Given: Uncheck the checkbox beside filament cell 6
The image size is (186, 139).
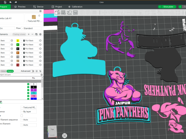Looking at the screenshot, I should (x=28, y=87).
